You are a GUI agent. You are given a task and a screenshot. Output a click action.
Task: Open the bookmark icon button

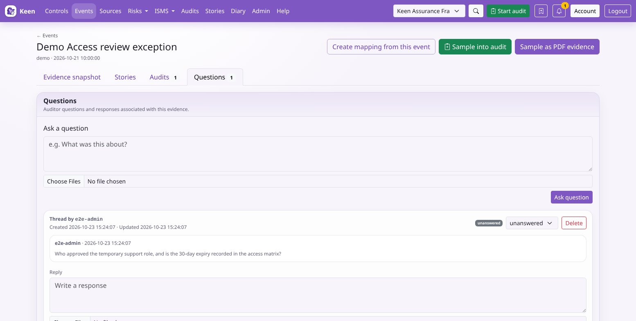pos(541,11)
